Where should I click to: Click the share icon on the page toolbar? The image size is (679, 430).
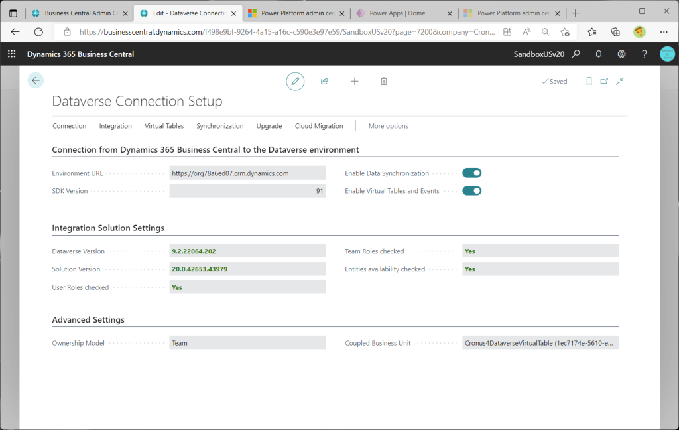[324, 81]
